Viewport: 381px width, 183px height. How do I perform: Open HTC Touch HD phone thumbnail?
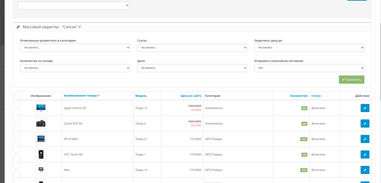click(x=41, y=155)
